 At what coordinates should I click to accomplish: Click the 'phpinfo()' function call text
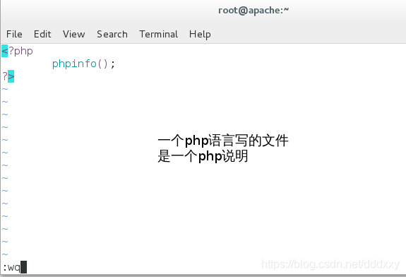[80, 64]
